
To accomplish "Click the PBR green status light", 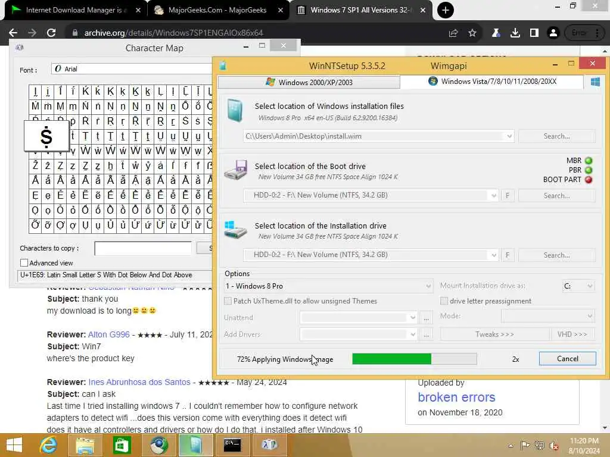I will pyautogui.click(x=589, y=170).
